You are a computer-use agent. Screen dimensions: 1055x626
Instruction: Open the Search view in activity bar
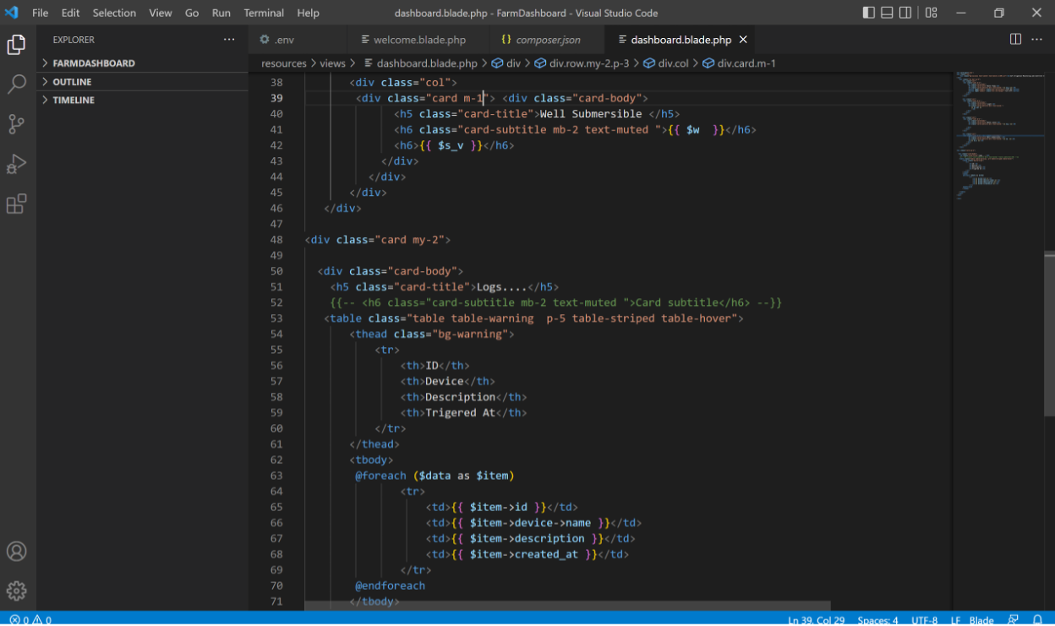(17, 84)
